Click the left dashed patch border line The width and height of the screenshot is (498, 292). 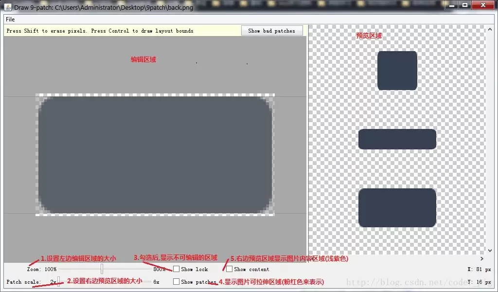pyautogui.click(x=37, y=155)
